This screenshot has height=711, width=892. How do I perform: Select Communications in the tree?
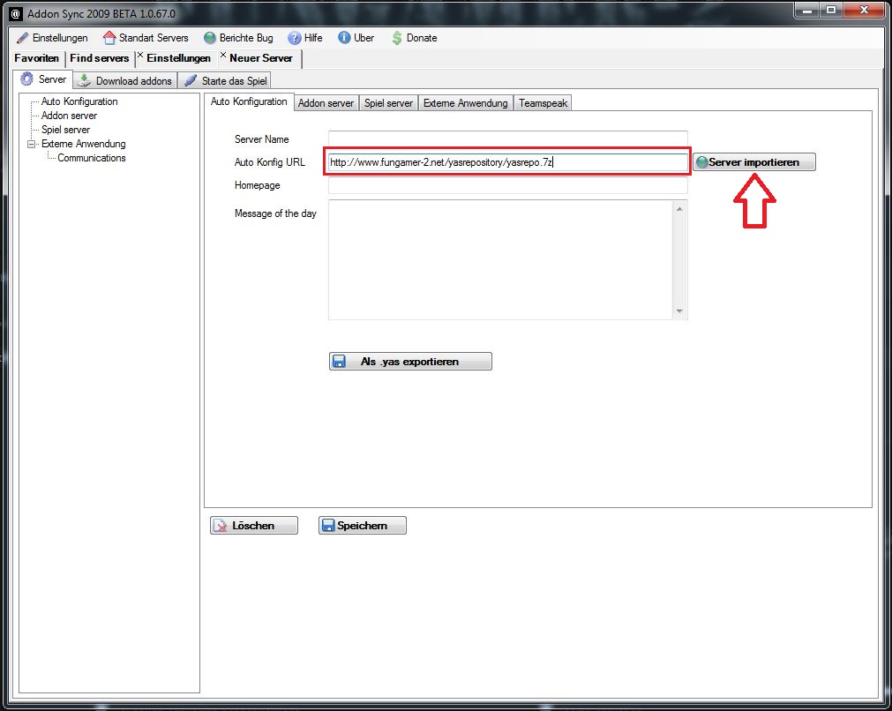coord(92,158)
